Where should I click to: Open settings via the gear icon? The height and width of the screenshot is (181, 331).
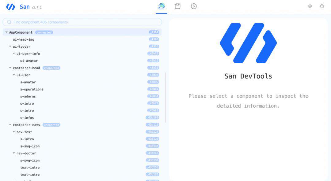310,6
